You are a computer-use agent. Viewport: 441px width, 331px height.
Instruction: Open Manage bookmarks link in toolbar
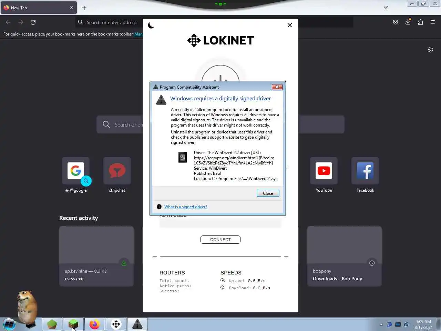point(139,34)
